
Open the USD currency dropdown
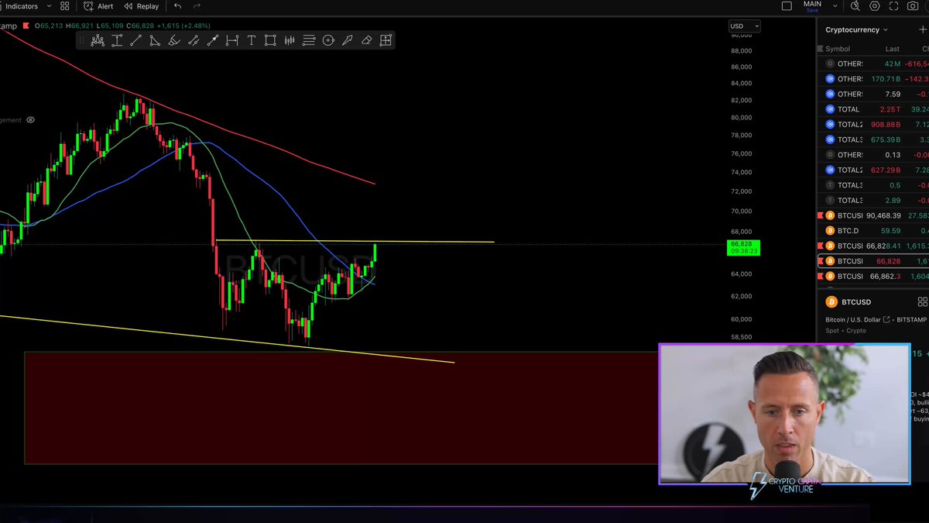point(744,26)
